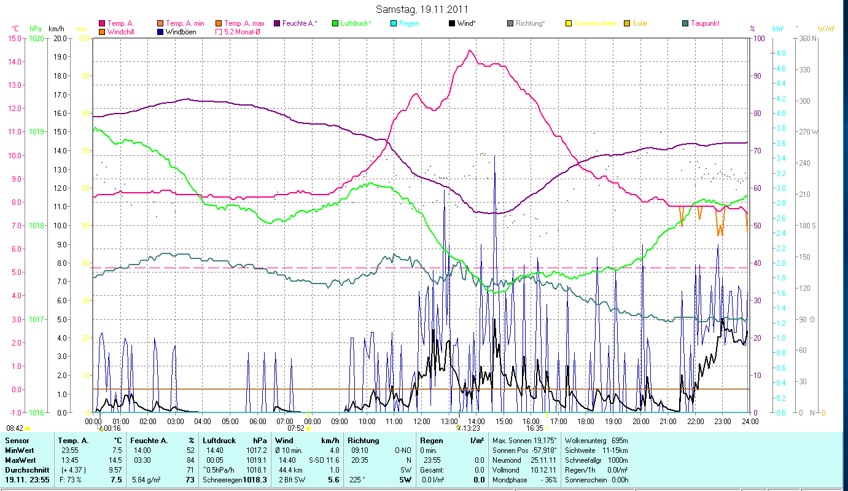Click the sunset icon beside 16:35
848x491 pixels.
tap(547, 428)
